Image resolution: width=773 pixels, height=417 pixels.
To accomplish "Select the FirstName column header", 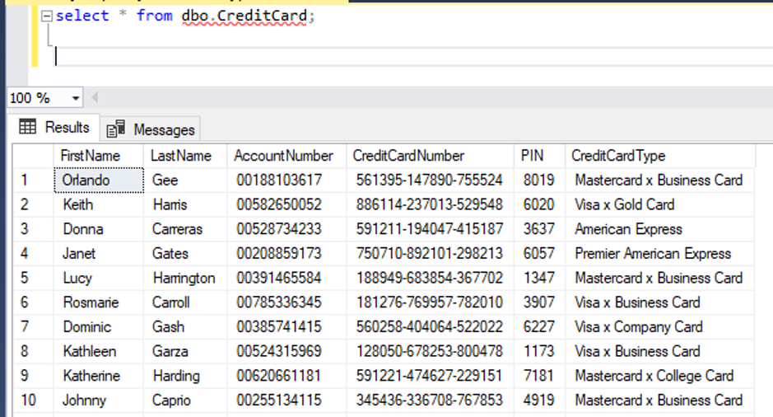I will point(91,156).
